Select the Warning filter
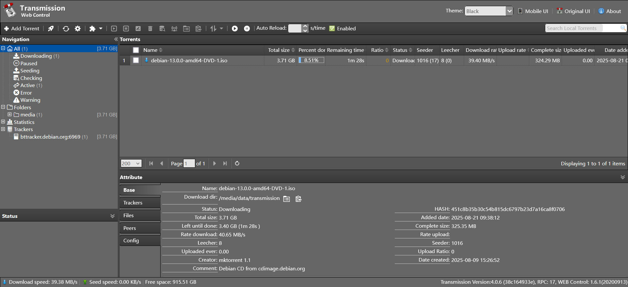Viewport: 628px width, 287px height. 27,100
